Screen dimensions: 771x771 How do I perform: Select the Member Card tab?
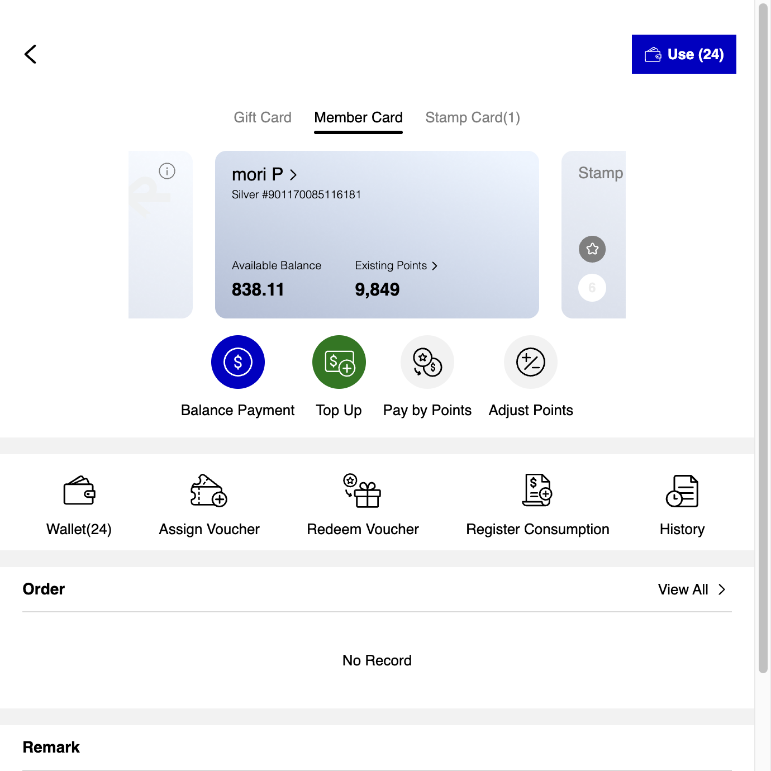[358, 117]
